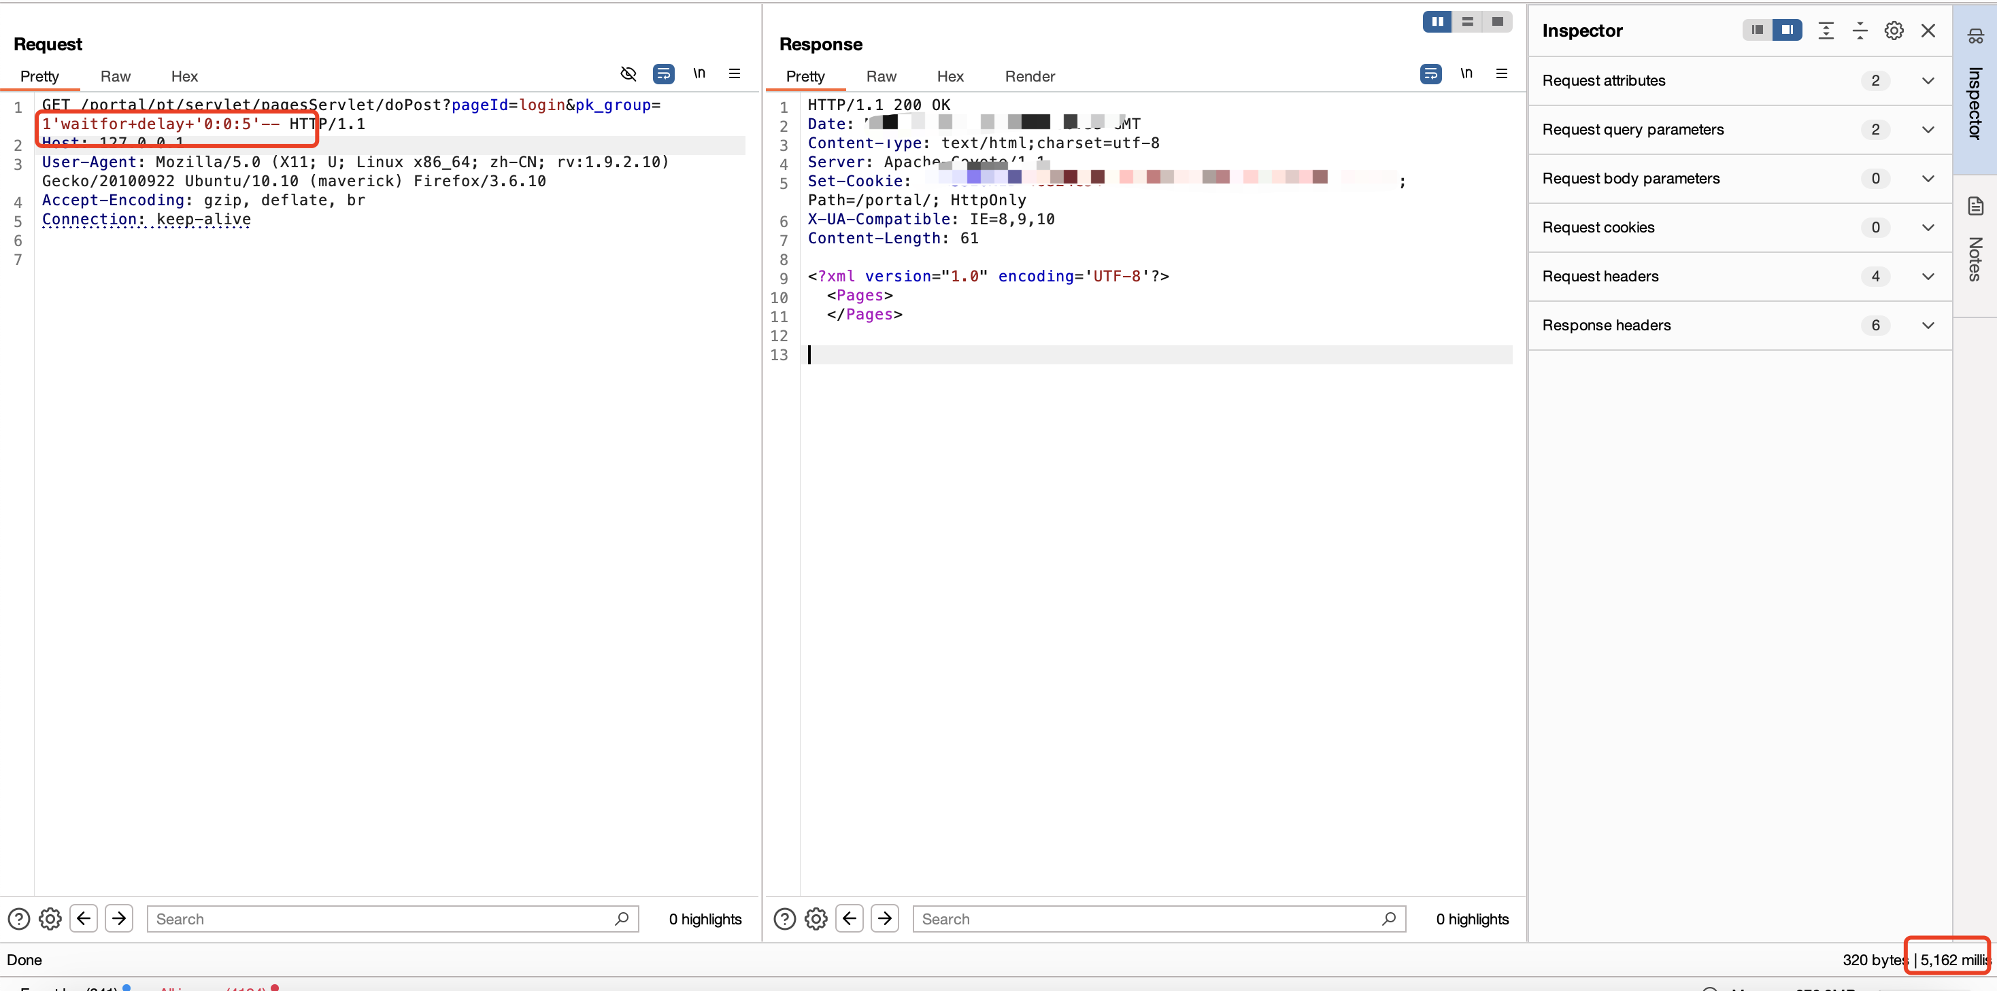
Task: Click the help circle icon in Response panel
Action: pos(784,918)
